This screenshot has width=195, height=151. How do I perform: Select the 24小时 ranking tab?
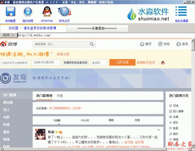[85, 120]
